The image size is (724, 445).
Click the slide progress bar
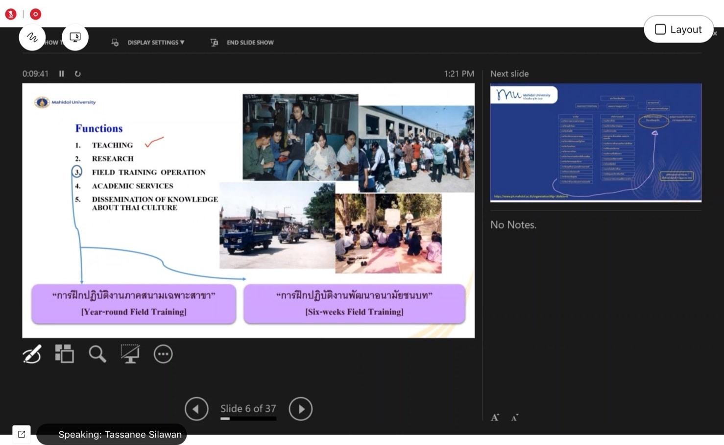[248, 419]
